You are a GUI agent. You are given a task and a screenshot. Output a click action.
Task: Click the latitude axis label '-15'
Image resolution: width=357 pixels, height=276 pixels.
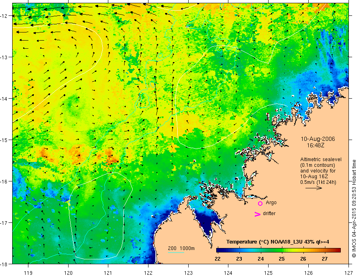(x=4, y=140)
